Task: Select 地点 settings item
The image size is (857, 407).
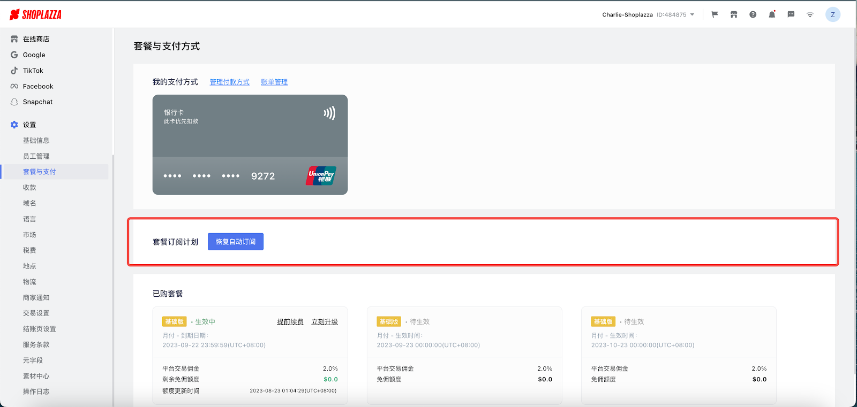Action: (29, 266)
